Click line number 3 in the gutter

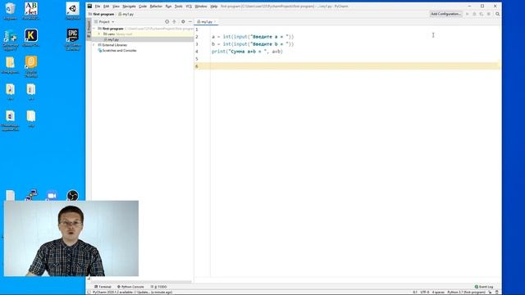(197, 44)
